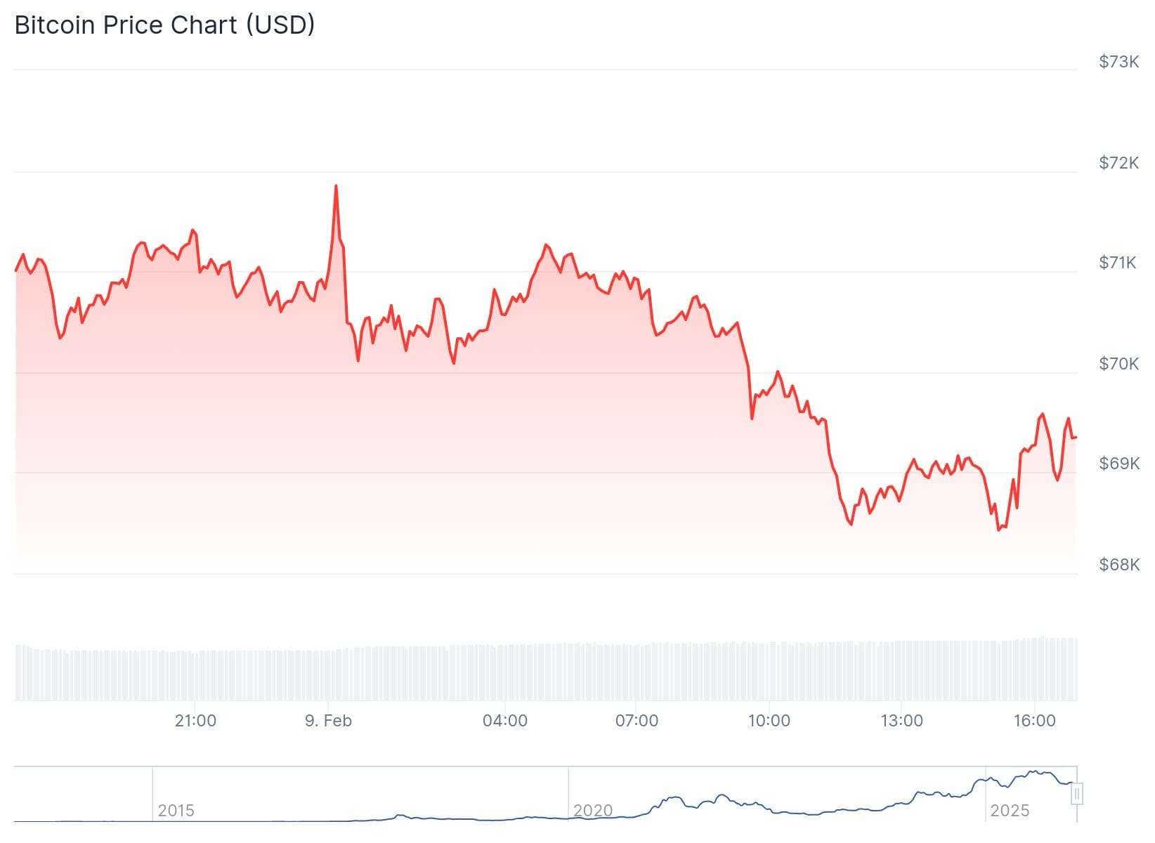The image size is (1155, 843).
Task: Click the 2025 label in the navigator
Action: (x=1010, y=811)
